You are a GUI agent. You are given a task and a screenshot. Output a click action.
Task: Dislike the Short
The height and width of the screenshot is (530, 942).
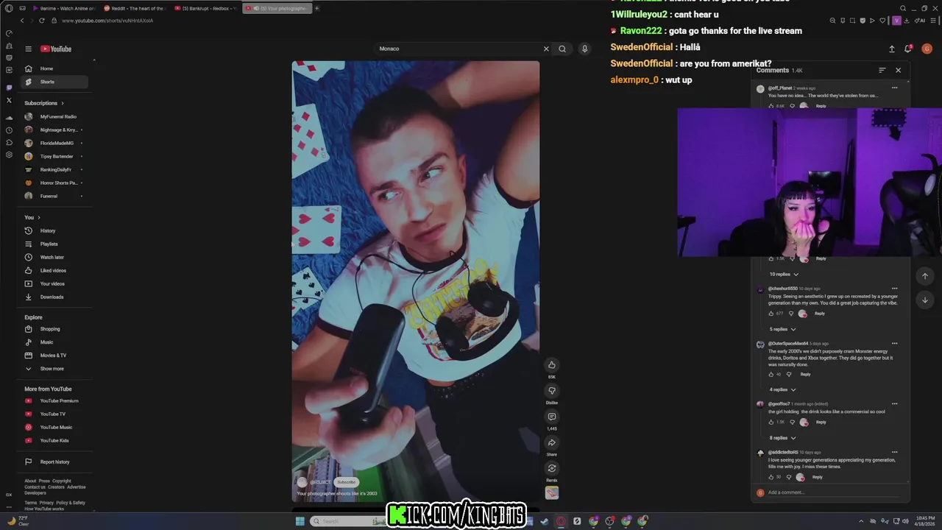tap(552, 391)
